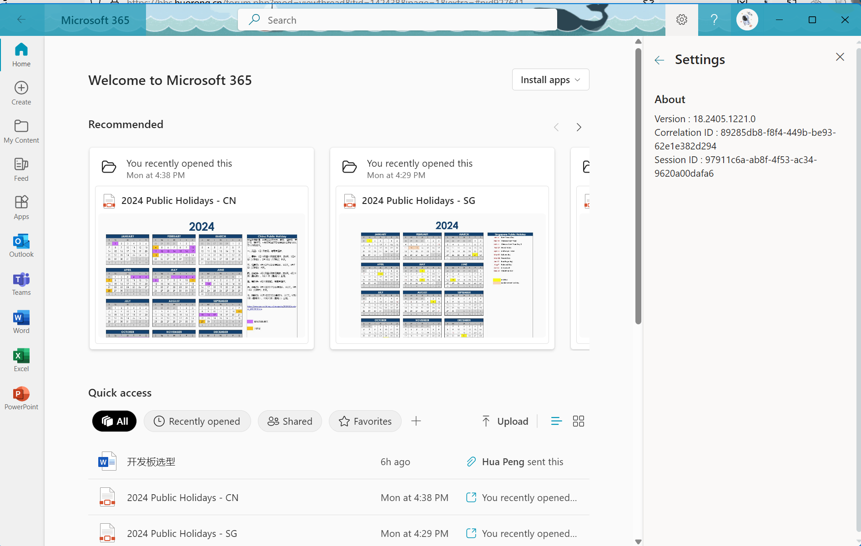Switch to grid view

[578, 421]
